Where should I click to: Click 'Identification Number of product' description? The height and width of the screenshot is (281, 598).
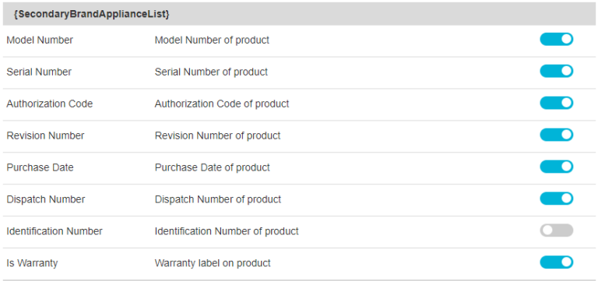tap(227, 231)
